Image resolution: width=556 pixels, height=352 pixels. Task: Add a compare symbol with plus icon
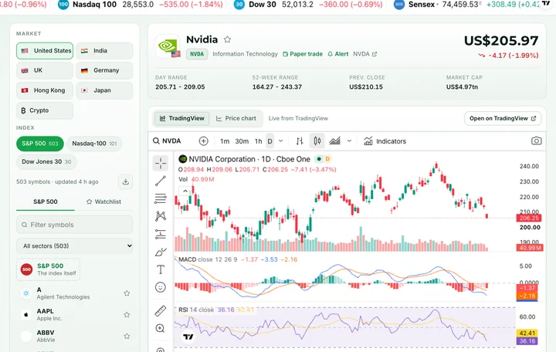pos(204,141)
